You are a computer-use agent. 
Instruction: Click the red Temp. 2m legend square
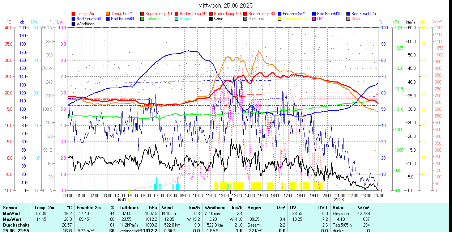(74, 14)
